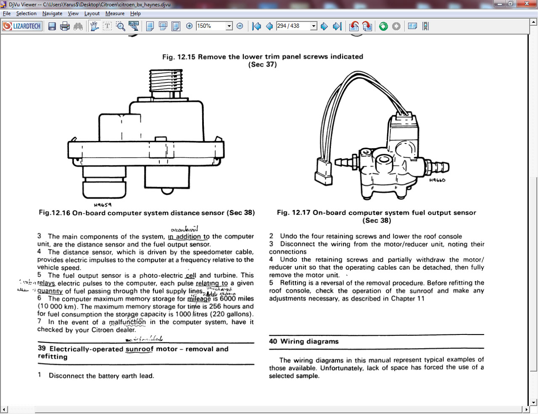Go to the previous page
Viewport: 538px width, 414px height.
pos(269,26)
